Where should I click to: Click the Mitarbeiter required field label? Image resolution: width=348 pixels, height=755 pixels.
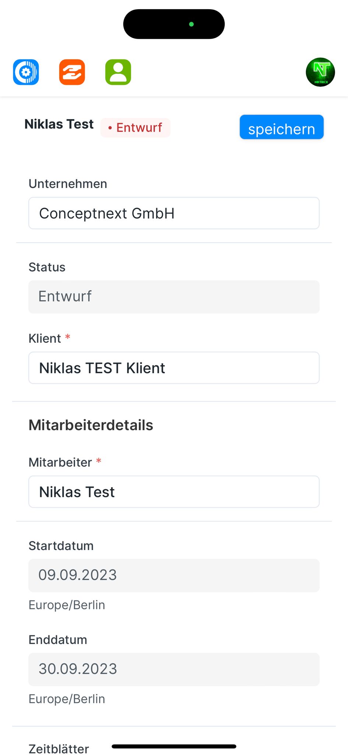point(60,462)
